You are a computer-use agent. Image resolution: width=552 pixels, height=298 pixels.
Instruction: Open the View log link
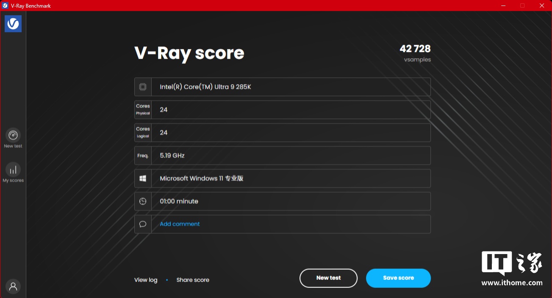coord(146,280)
